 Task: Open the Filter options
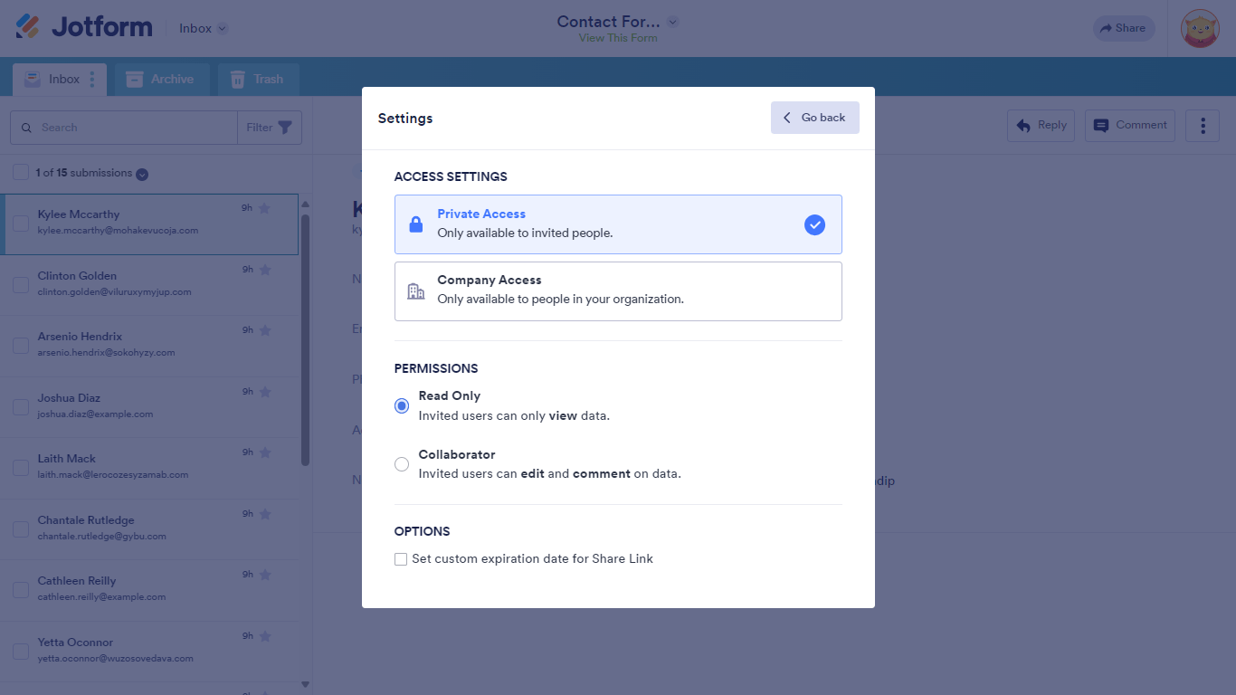tap(269, 127)
